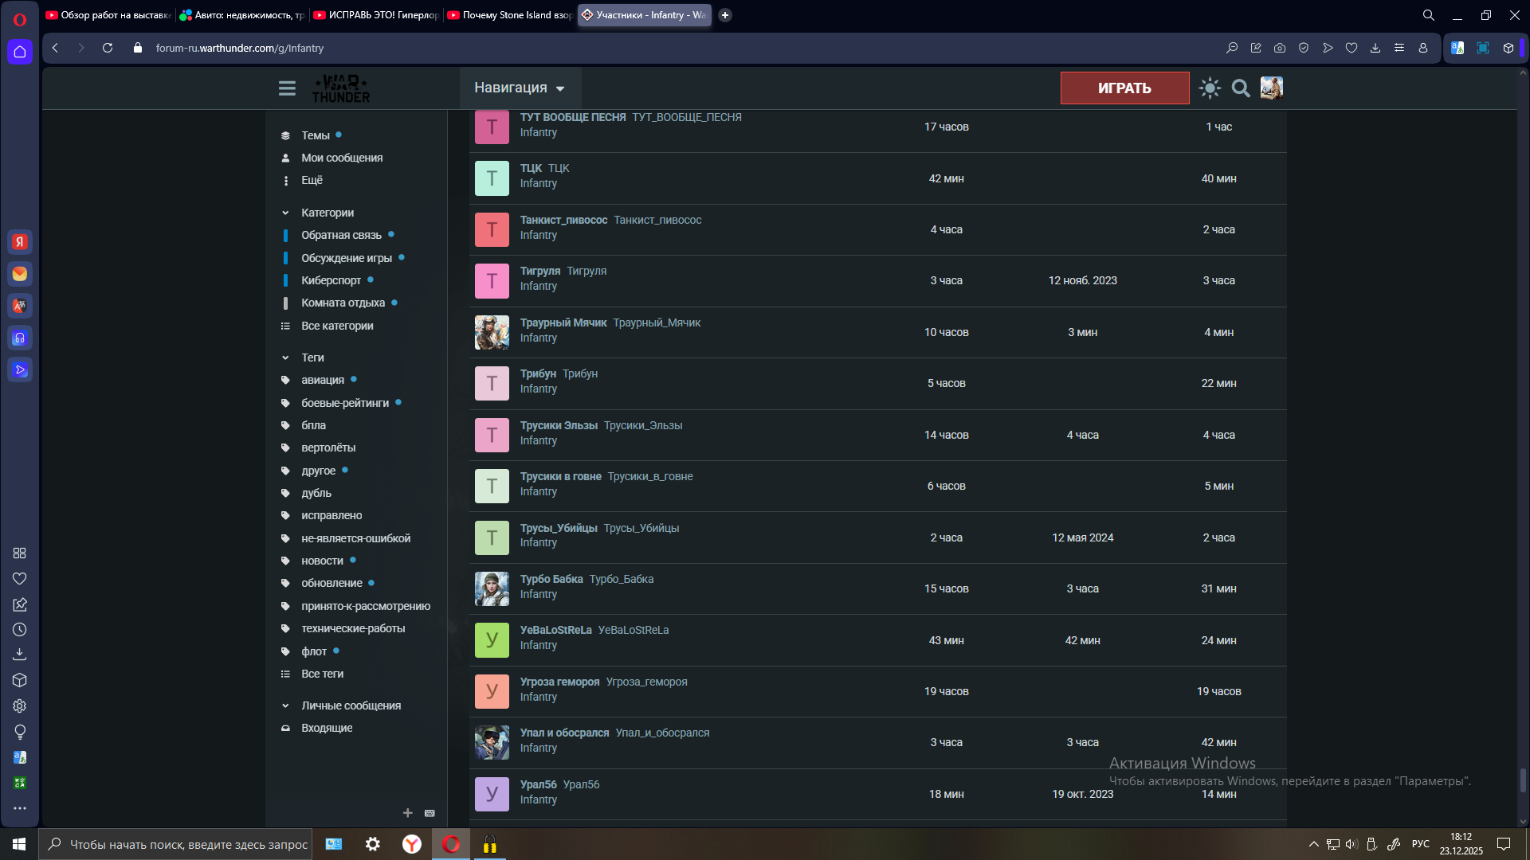This screenshot has width=1530, height=860.
Task: Click the Opera screenshot camera icon
Action: click(x=1279, y=48)
